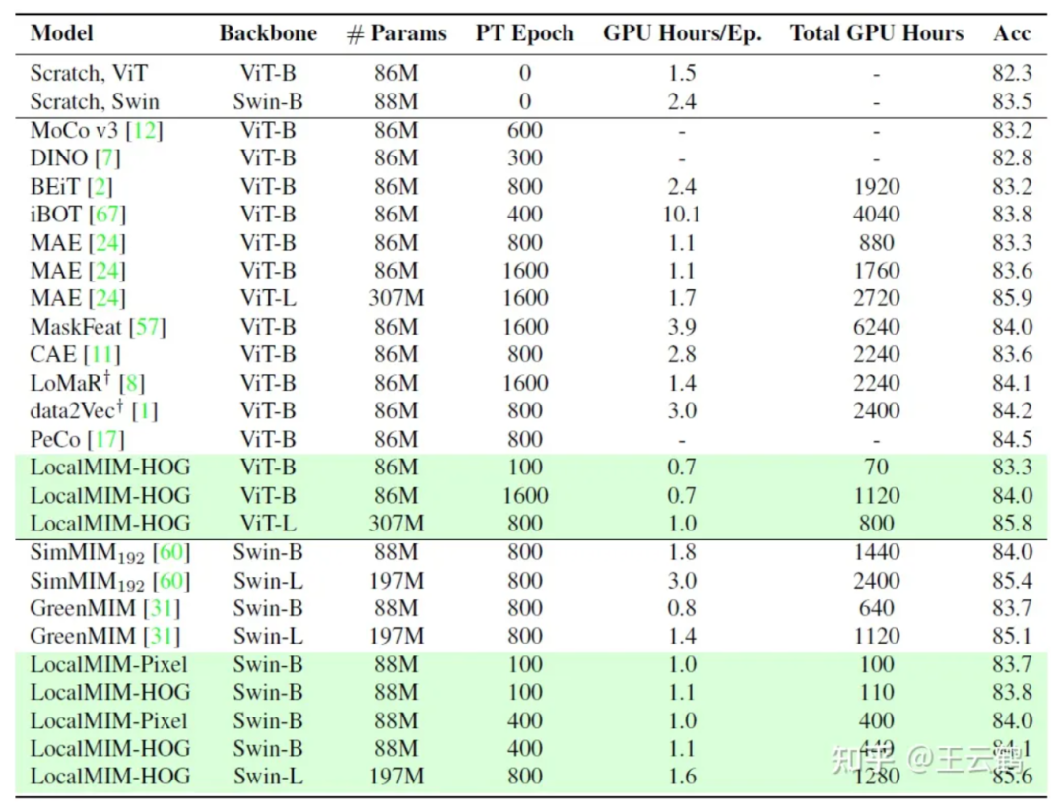Follow iBOT reference link 67
Viewport: 1064px width, 811px height.
[110, 215]
